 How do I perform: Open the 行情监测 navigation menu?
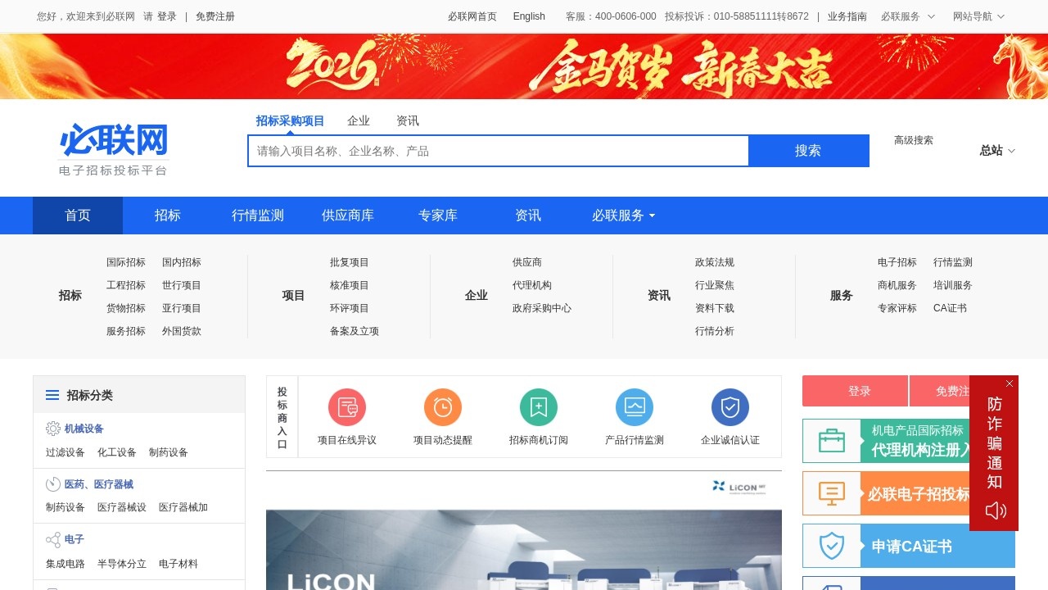click(257, 216)
